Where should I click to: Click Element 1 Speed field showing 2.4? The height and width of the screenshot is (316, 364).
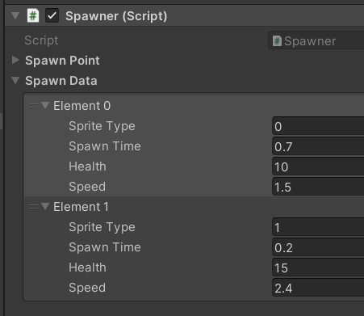point(318,288)
